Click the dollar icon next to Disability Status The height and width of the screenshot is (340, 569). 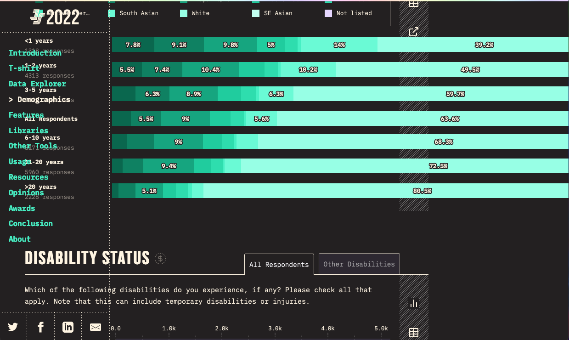click(160, 259)
